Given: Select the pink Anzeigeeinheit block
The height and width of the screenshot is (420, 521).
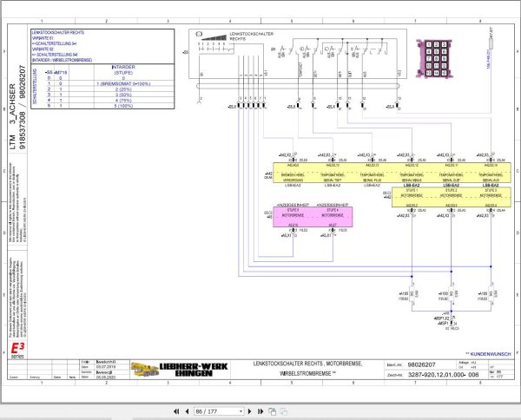Looking at the screenshot, I should [x=313, y=217].
